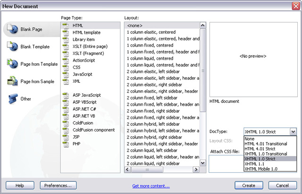Choose XHTML Mobile 1.0 doctype

270,169
